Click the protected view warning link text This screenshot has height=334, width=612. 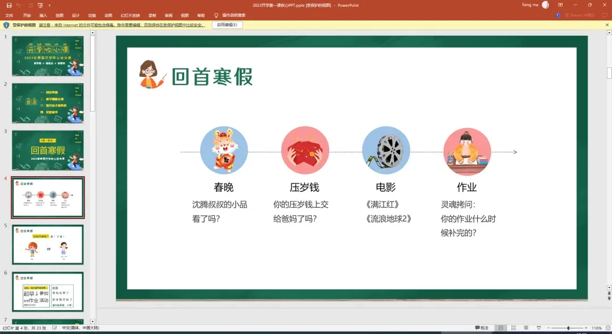point(121,25)
